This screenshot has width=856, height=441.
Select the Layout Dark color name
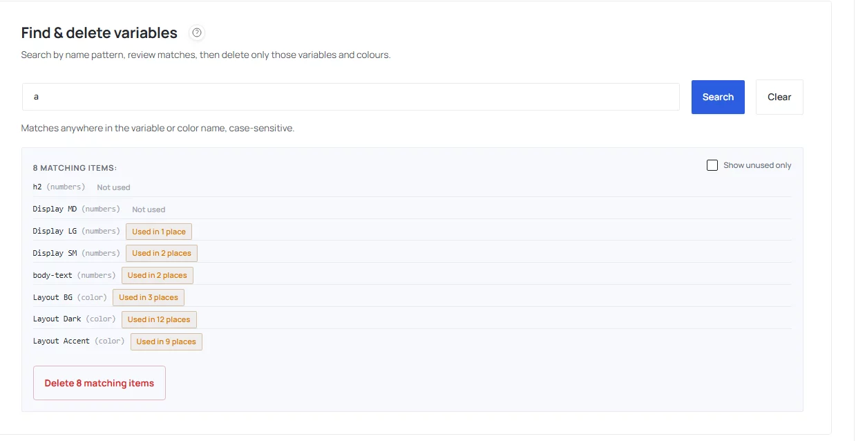(57, 319)
